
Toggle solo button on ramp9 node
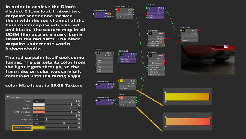point(131,97)
